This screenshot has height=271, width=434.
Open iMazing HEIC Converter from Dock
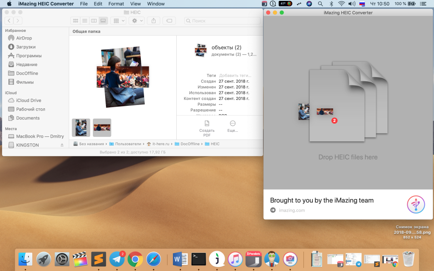(290, 258)
